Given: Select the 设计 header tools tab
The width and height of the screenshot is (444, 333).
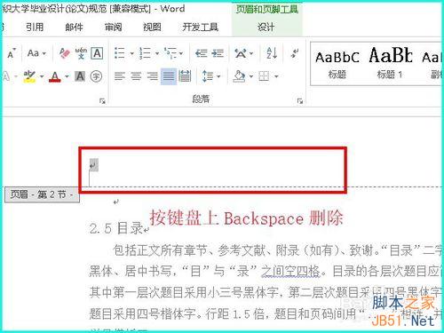Looking at the screenshot, I should tap(266, 28).
